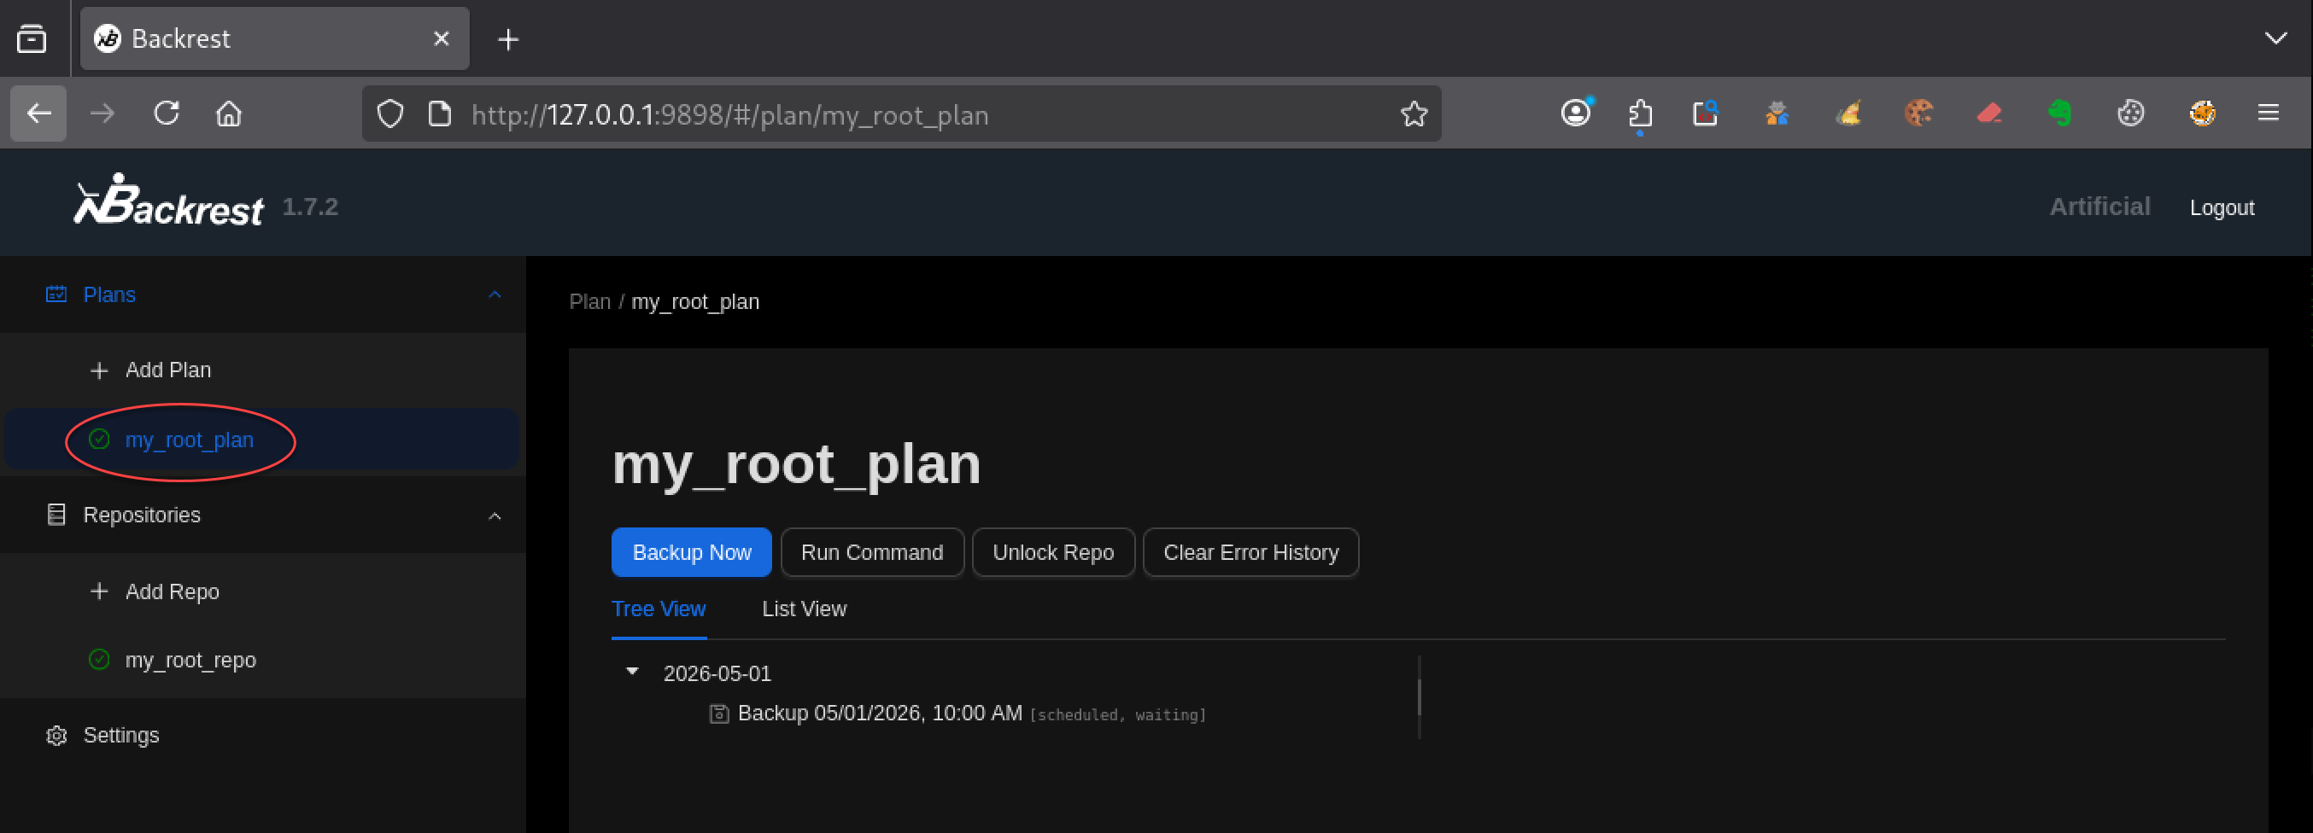Image resolution: width=2313 pixels, height=833 pixels.
Task: Click the container tab search extension icon
Action: (x=1705, y=114)
